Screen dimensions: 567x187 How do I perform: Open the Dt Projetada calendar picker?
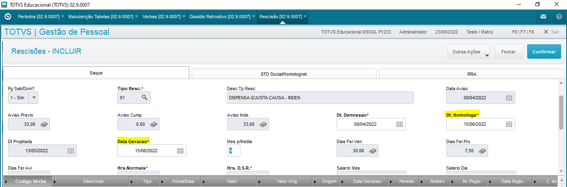[71, 151]
